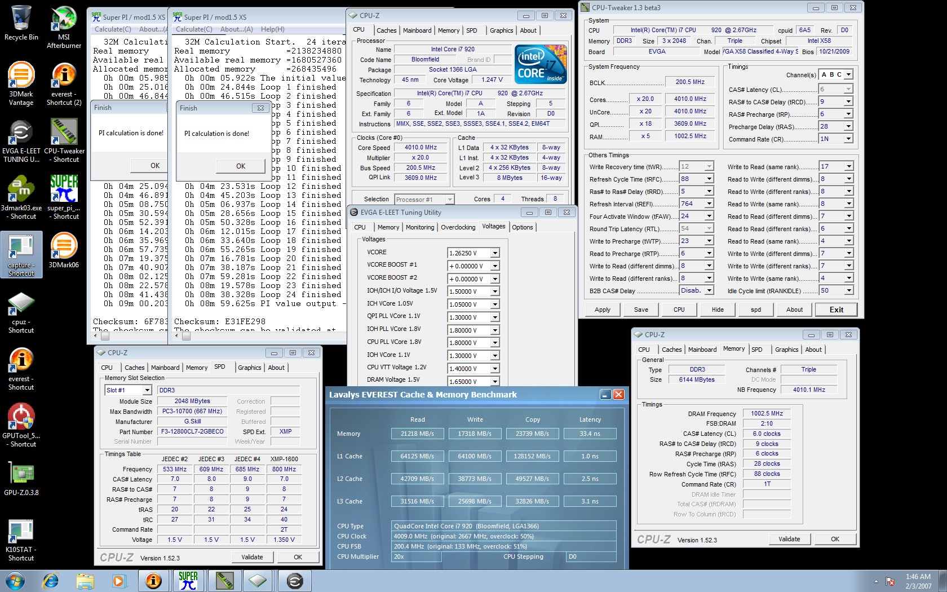Click horizontal scrollbar of front Super PI window

click(x=259, y=335)
